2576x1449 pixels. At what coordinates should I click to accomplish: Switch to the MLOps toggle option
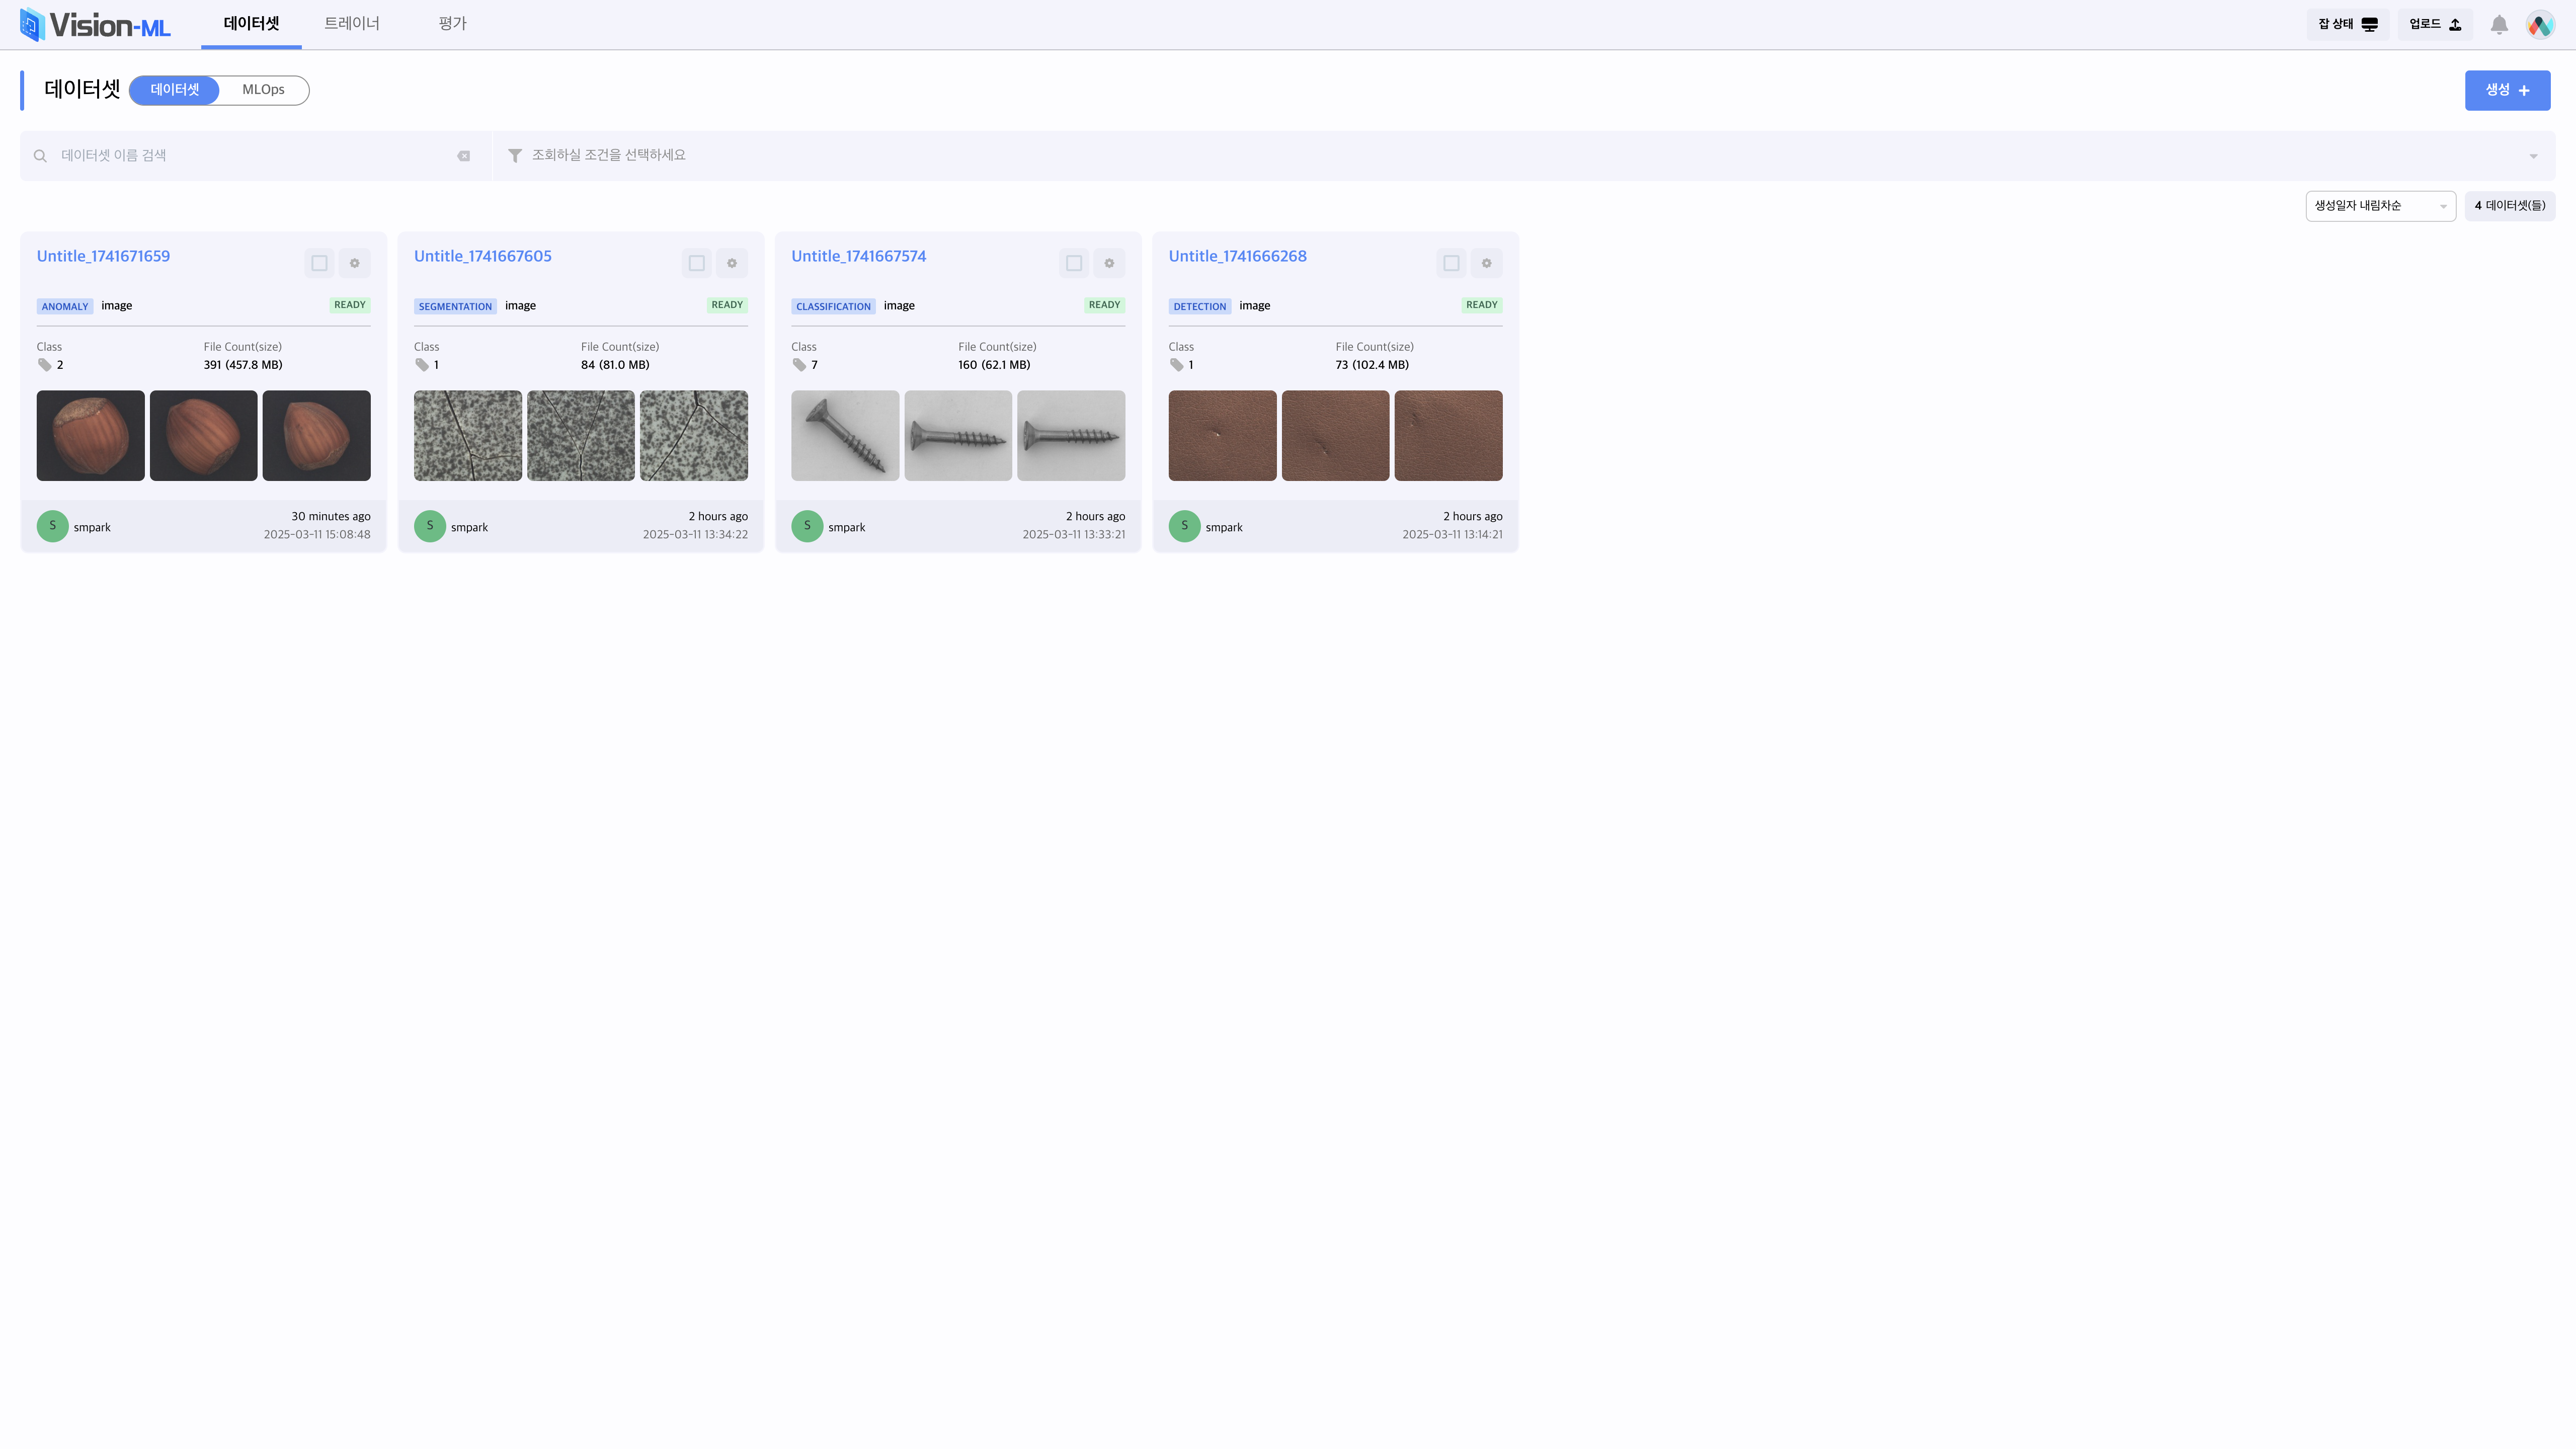click(x=263, y=90)
